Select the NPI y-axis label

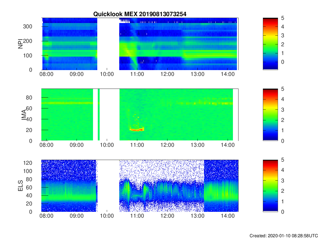[20, 44]
